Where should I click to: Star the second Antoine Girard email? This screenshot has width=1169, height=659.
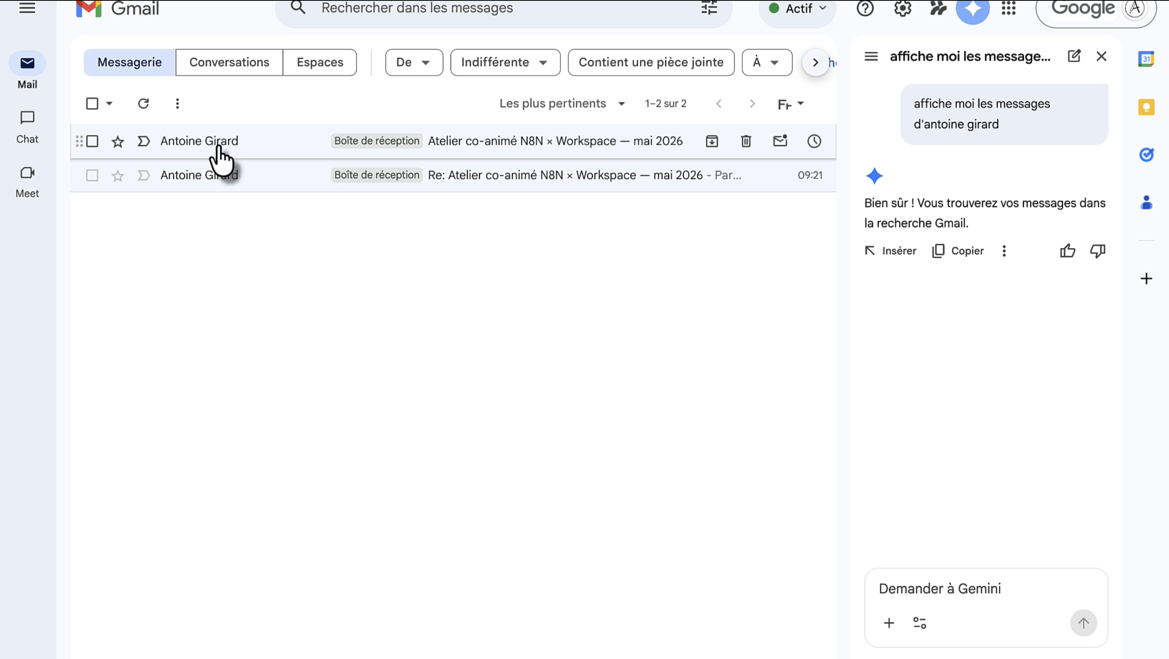pos(117,176)
